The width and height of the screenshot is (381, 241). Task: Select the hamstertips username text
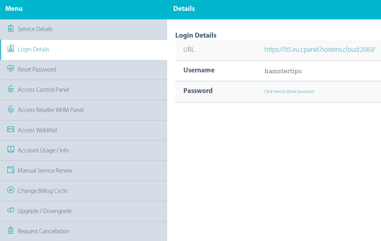(283, 71)
